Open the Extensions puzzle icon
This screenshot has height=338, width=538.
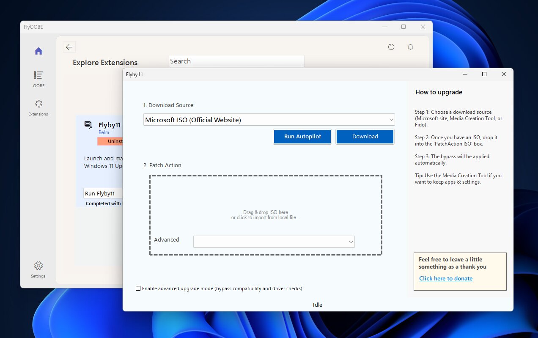point(38,104)
